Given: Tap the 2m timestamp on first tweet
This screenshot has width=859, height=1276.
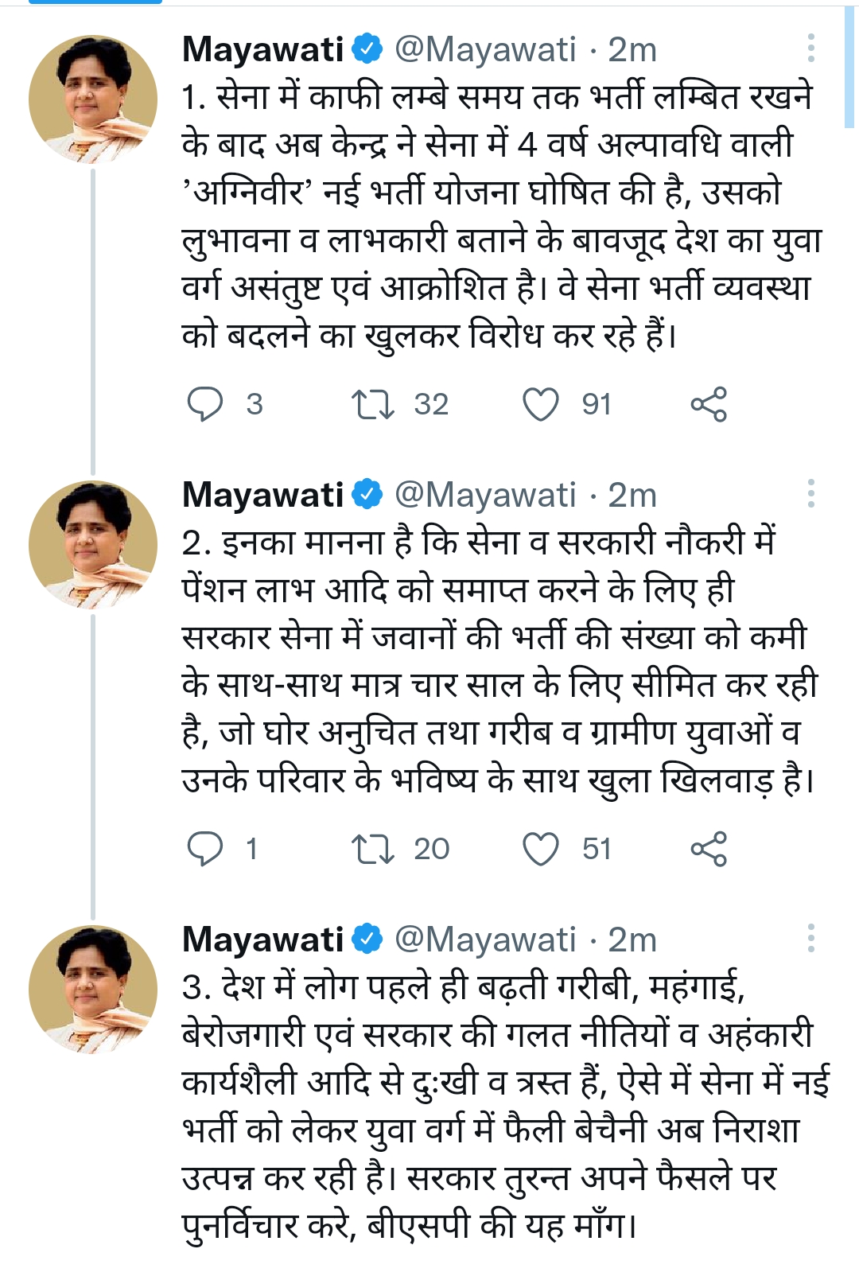Looking at the screenshot, I should (632, 49).
